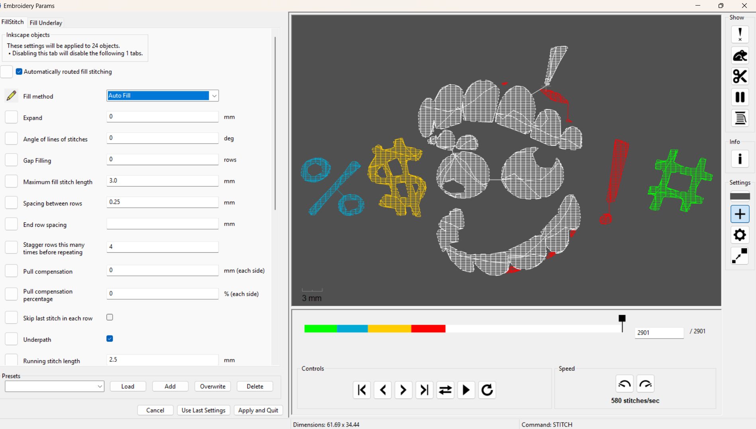The width and height of the screenshot is (756, 429).
Task: Slow down simulation speed
Action: coord(625,384)
